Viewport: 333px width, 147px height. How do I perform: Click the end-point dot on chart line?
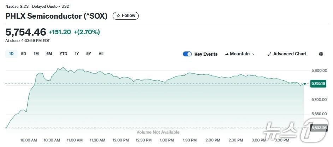(x=304, y=84)
